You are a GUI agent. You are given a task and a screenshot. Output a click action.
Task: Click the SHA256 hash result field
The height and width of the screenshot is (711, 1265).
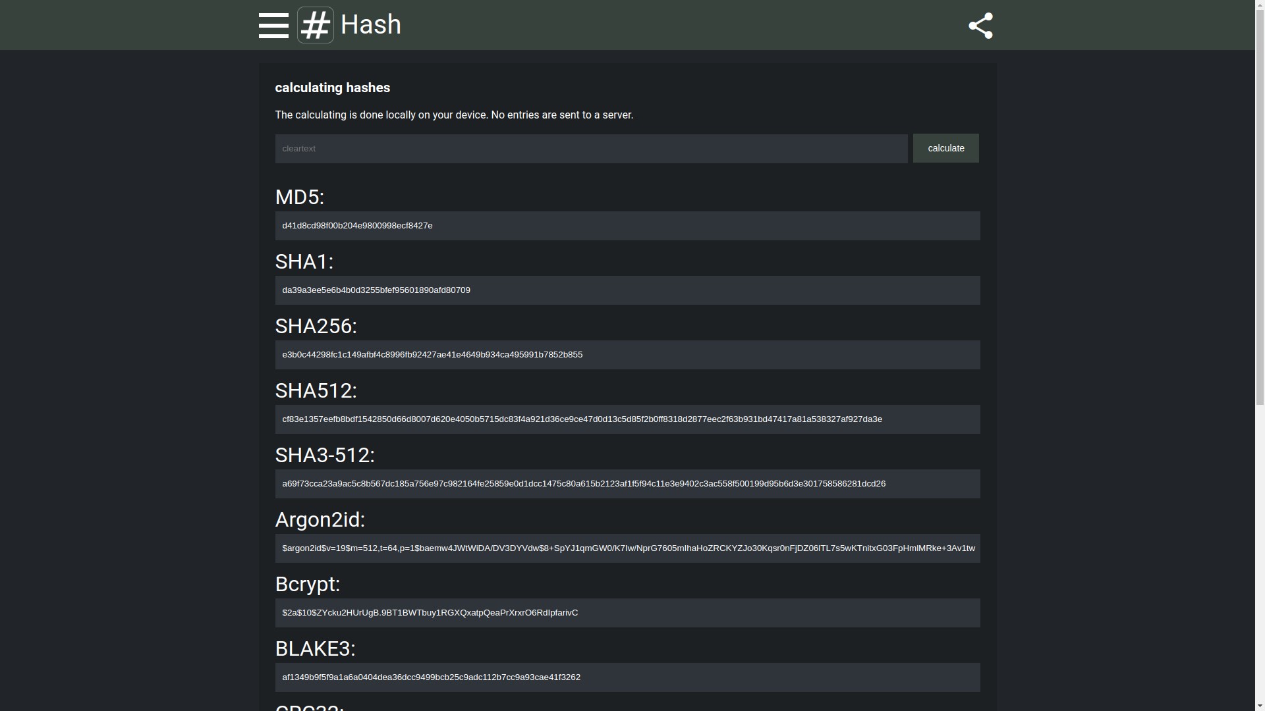pos(627,355)
